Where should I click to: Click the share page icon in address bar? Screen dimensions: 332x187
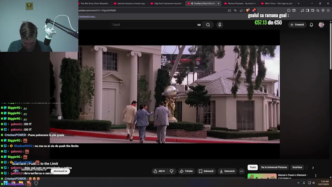(241, 10)
